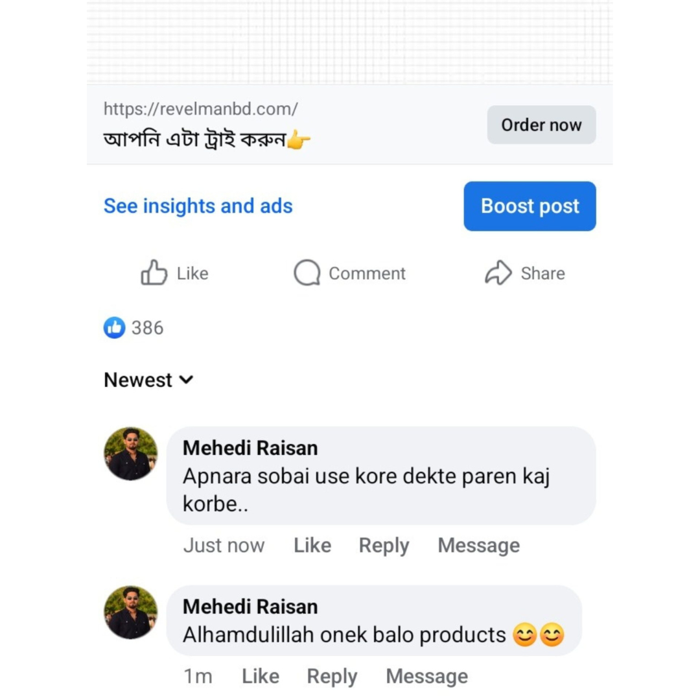Screen dimensions: 700x700
Task: Open the blue like reaction count 386
Action: [x=134, y=328]
